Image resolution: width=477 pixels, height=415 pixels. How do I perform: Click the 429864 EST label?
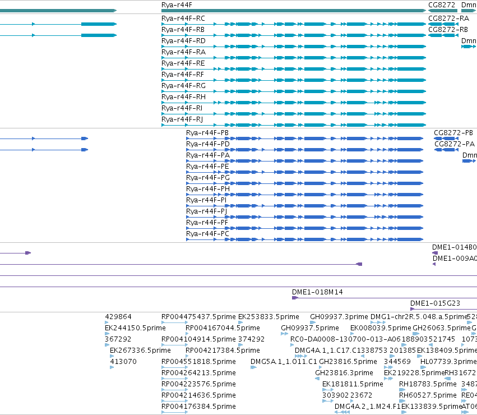click(x=118, y=317)
